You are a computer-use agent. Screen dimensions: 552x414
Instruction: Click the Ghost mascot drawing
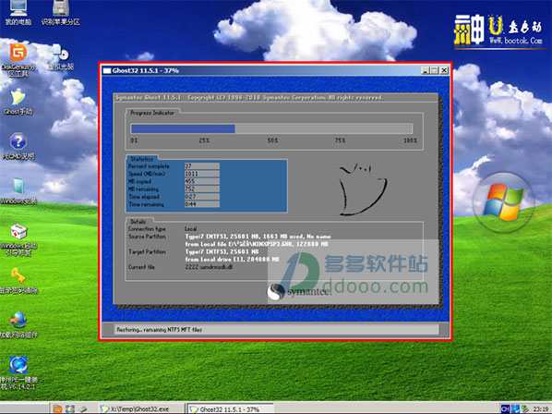click(x=363, y=189)
